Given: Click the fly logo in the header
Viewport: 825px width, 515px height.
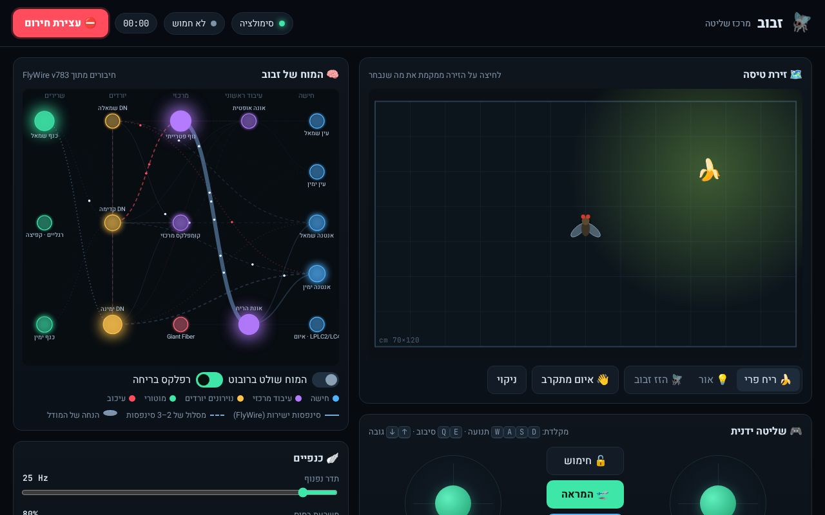Looking at the screenshot, I should coord(801,23).
